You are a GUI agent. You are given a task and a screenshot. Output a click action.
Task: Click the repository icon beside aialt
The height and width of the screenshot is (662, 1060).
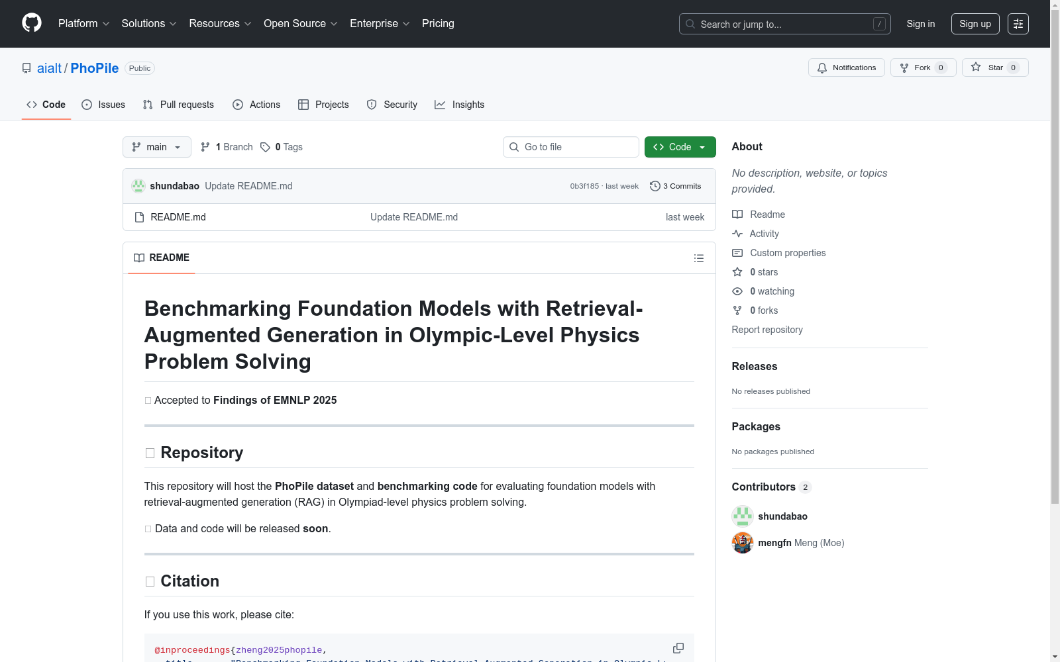coord(26,68)
